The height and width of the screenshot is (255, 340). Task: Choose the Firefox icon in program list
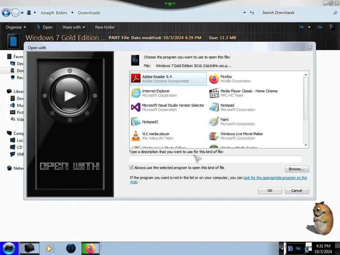214,78
